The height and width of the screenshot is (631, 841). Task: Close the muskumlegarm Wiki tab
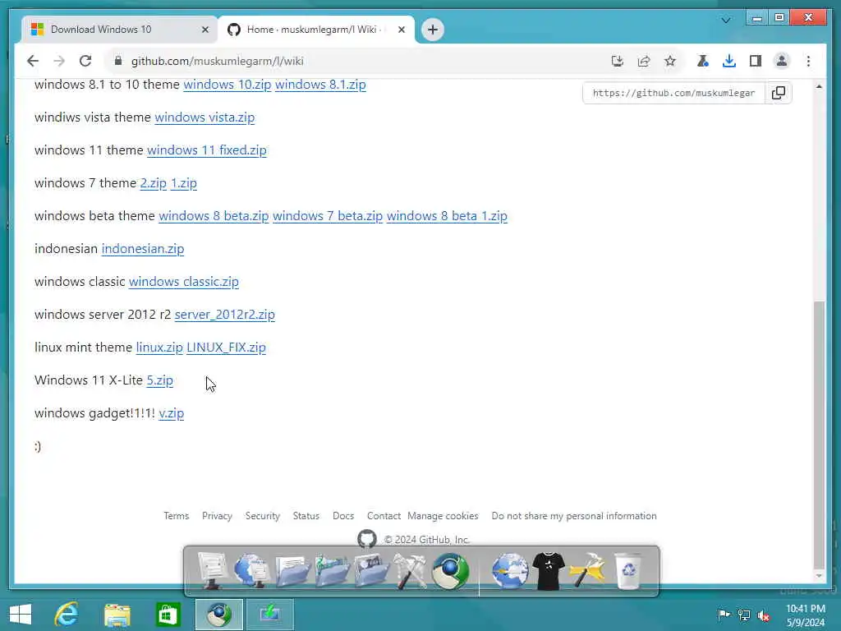coord(401,30)
